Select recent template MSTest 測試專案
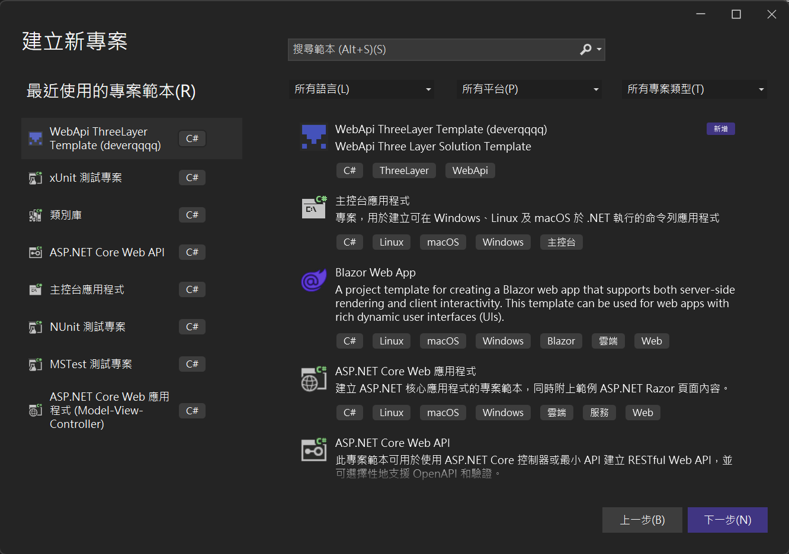The image size is (789, 554). (x=131, y=364)
